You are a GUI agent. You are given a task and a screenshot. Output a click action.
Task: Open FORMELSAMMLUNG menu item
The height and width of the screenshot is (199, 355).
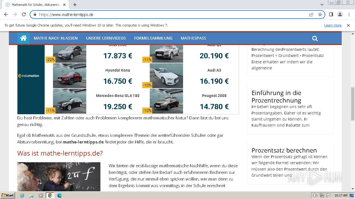click(153, 38)
